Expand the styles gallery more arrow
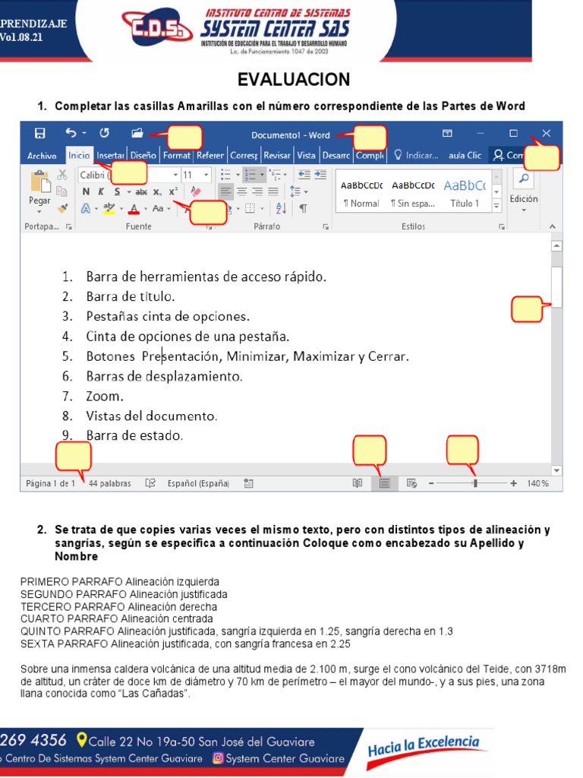Image resolution: width=583 pixels, height=778 pixels. point(496,207)
